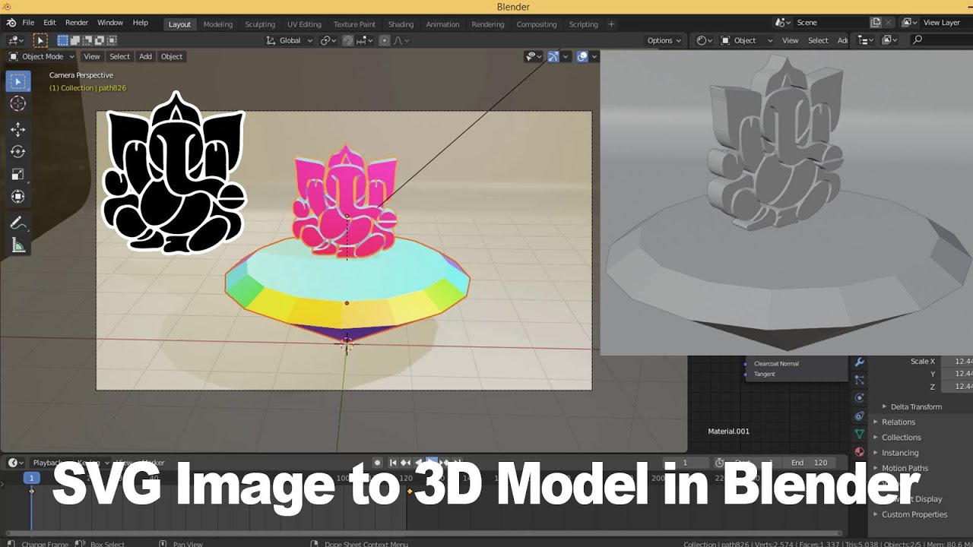Expand the Collections panel
Screen dimensions: 973x547
pos(902,438)
